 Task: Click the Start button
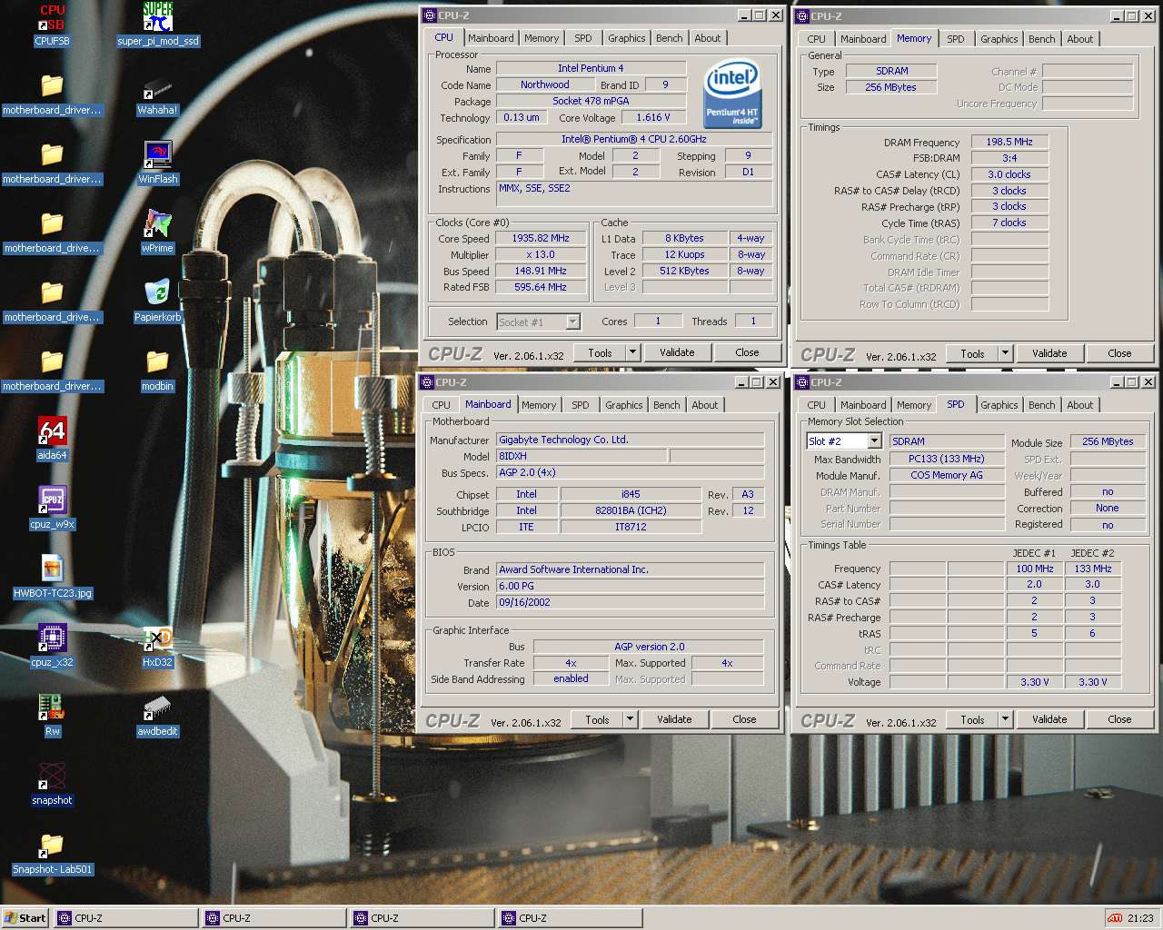(25, 918)
